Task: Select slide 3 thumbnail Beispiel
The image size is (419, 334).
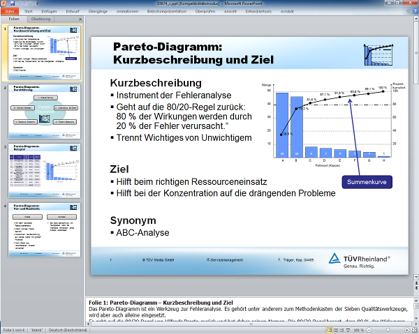Action: pos(45,169)
